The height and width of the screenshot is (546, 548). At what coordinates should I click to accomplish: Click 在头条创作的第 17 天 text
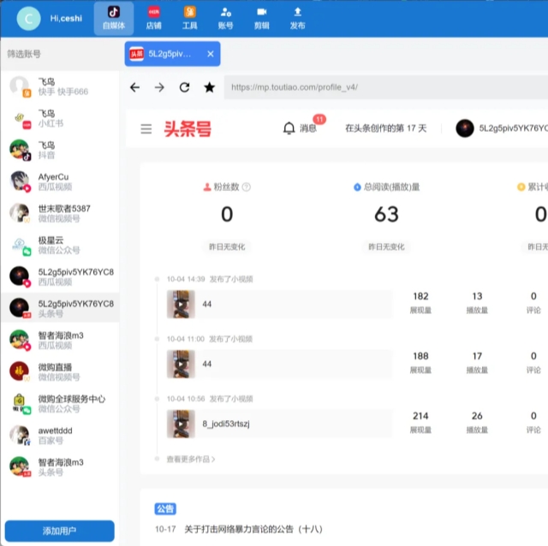click(386, 128)
